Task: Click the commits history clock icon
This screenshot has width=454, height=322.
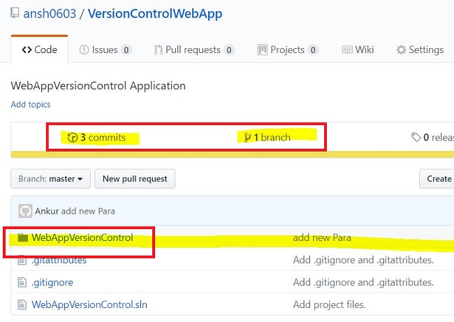Action: (x=73, y=138)
